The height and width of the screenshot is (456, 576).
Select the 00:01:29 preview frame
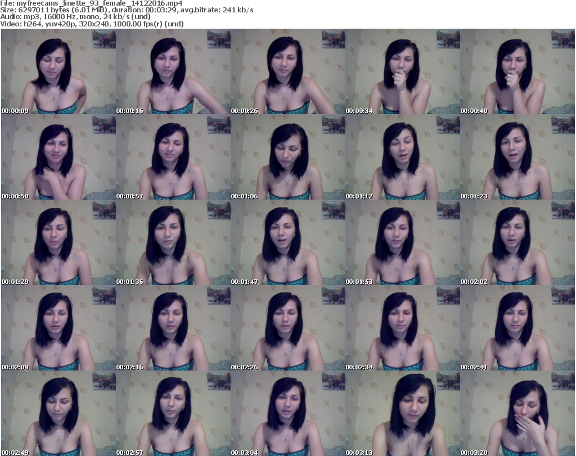pyautogui.click(x=58, y=243)
